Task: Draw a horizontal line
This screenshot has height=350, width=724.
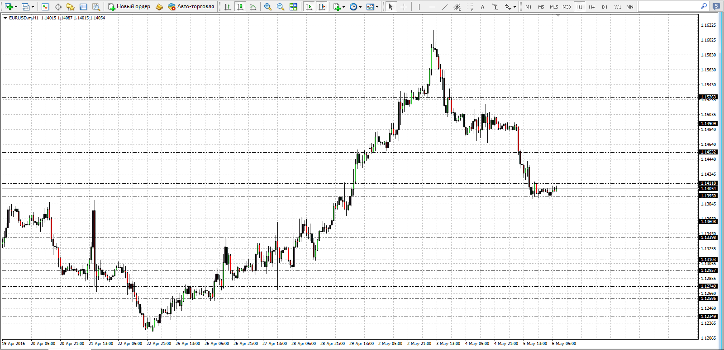Action: pos(432,7)
